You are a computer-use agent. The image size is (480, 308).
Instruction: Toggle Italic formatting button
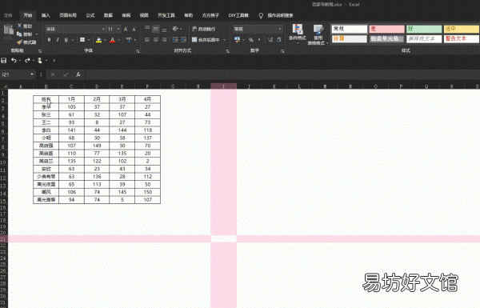(x=58, y=40)
